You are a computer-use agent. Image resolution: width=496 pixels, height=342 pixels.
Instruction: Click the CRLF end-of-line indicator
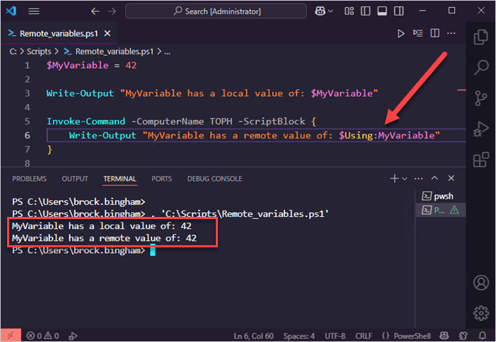[x=364, y=336]
